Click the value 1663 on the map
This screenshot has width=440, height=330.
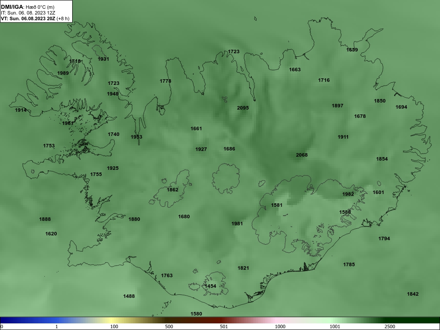pyautogui.click(x=295, y=70)
